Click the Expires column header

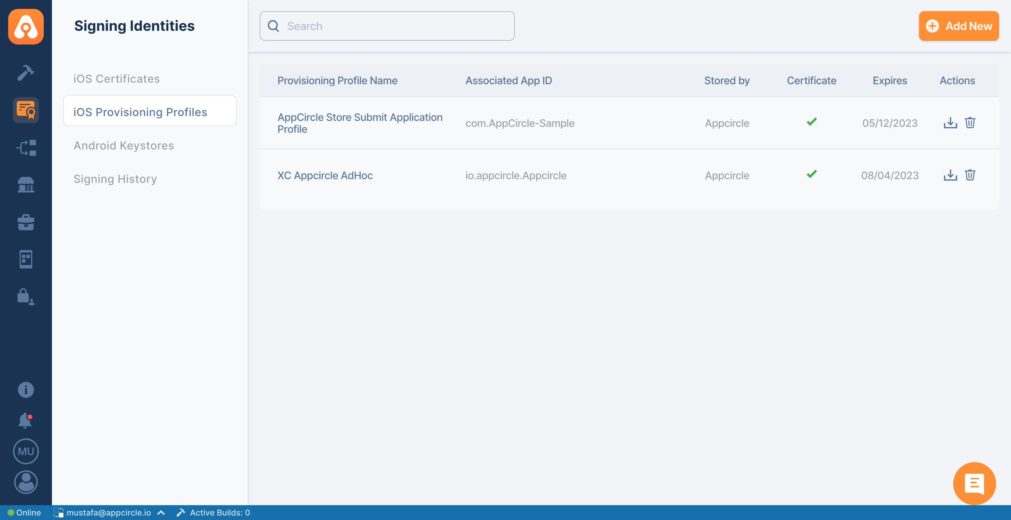point(890,80)
